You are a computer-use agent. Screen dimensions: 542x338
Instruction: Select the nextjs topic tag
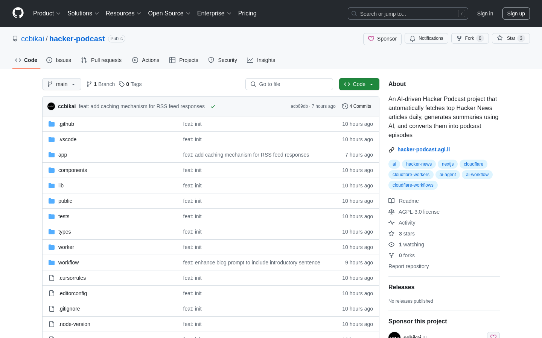(x=448, y=164)
